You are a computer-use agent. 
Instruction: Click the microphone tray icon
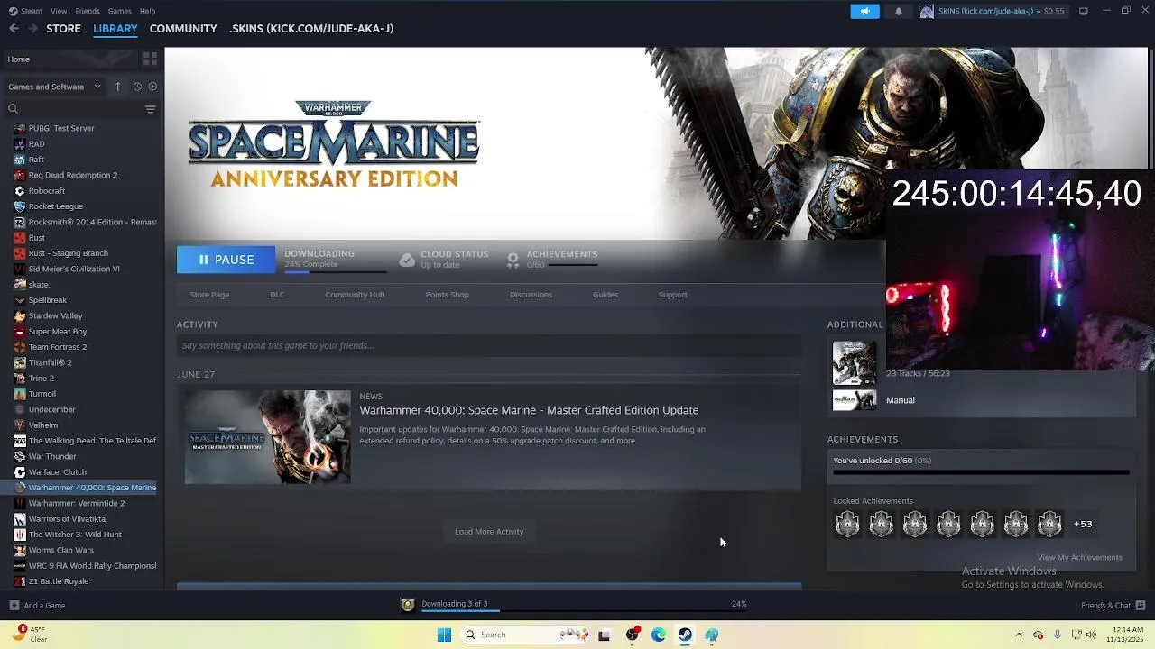[1058, 635]
